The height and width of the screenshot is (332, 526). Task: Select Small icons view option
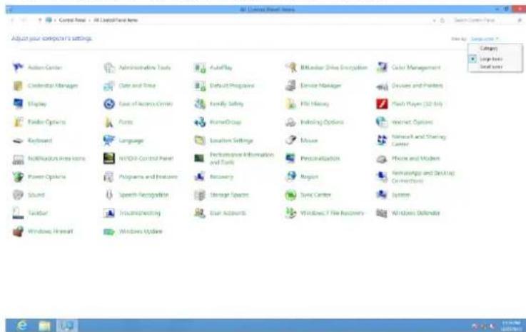(491, 67)
